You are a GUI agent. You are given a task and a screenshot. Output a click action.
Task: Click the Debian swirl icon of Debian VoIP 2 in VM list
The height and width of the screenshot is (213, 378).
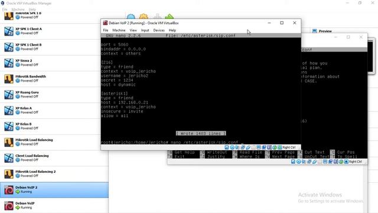point(9,190)
